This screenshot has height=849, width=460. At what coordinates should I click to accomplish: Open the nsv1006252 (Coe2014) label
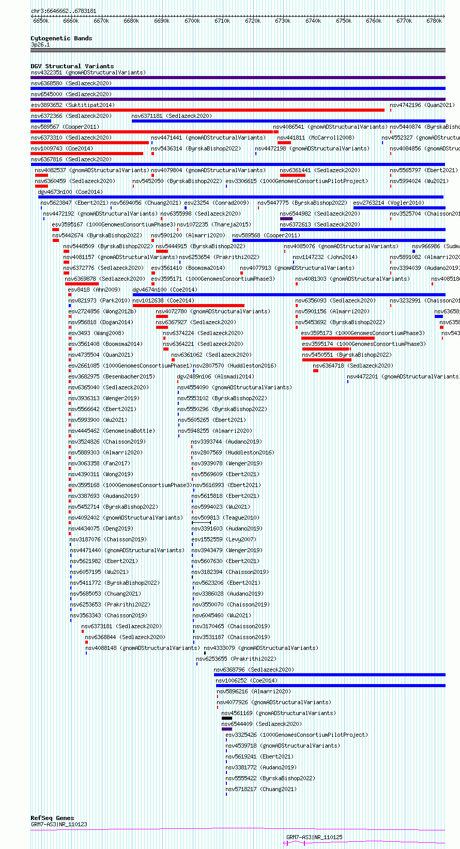click(x=247, y=680)
